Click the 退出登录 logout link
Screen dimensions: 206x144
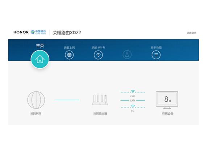(x=191, y=33)
